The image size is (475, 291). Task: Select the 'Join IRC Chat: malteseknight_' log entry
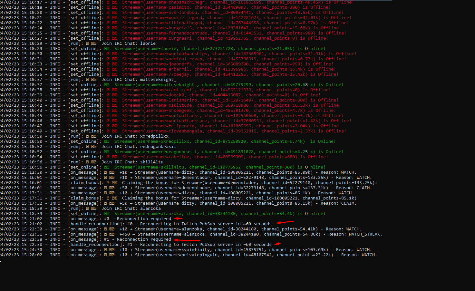click(x=139, y=80)
